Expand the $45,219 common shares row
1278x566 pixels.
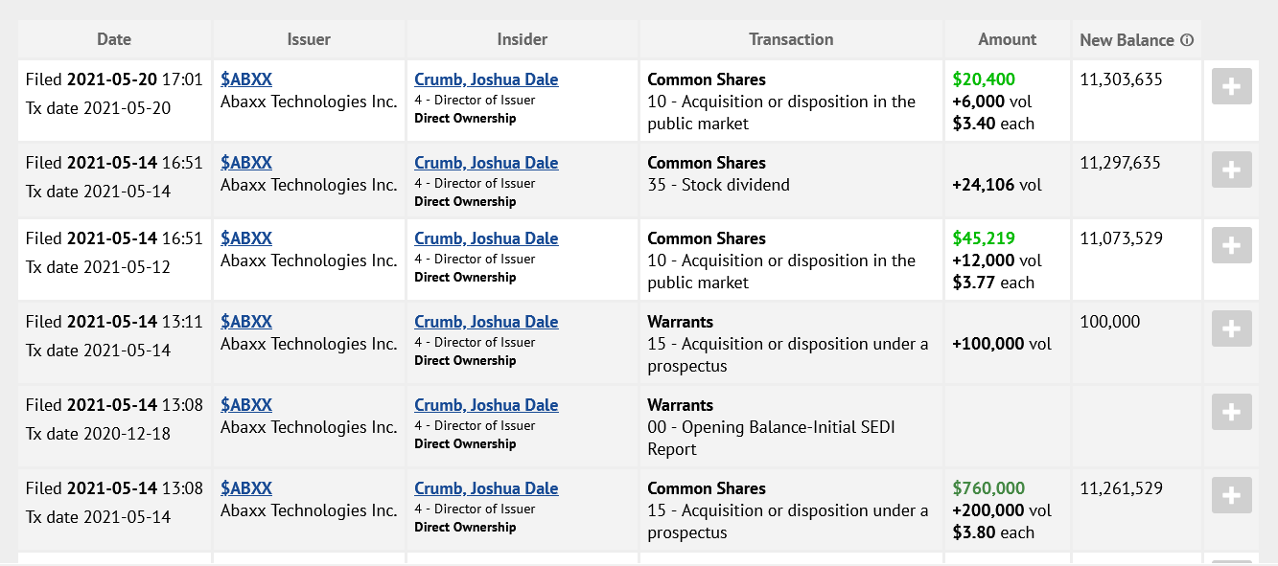tap(1232, 245)
